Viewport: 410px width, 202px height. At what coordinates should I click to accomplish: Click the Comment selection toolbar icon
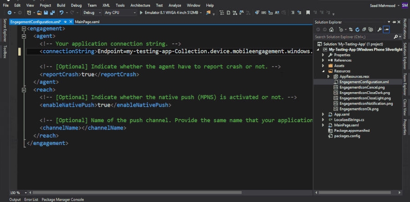[292, 13]
